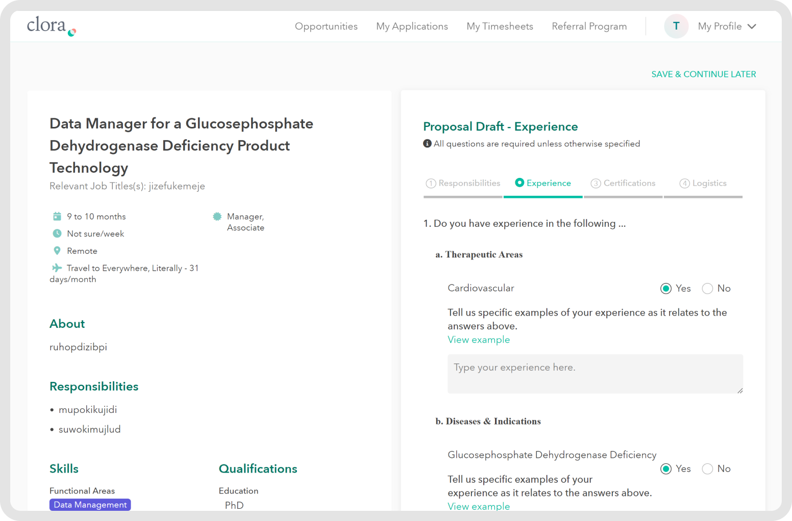Screen dimensions: 792x521
Task: Switch to the Responsibilities tab
Action: click(x=469, y=183)
